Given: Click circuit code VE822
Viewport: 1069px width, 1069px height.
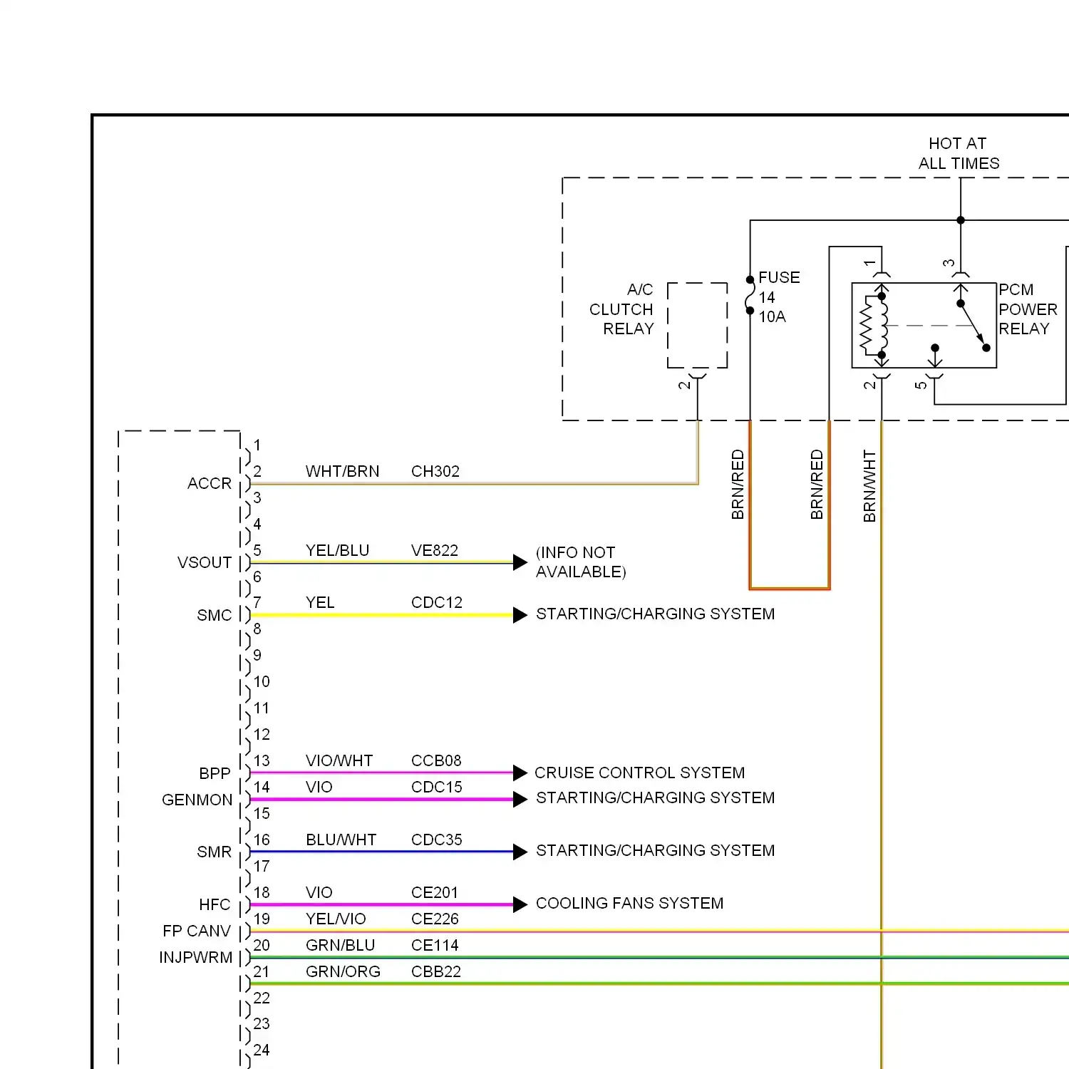Looking at the screenshot, I should click(435, 550).
